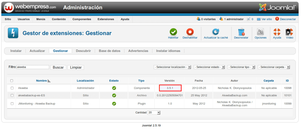Open the Sitio menu
This screenshot has width=301, height=129.
[x=8, y=19]
